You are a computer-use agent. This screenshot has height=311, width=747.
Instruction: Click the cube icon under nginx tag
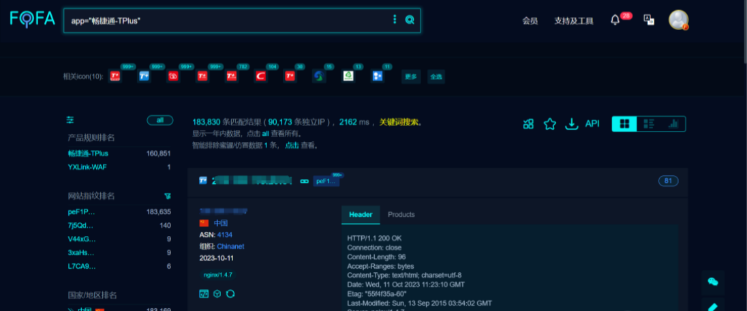tap(217, 293)
